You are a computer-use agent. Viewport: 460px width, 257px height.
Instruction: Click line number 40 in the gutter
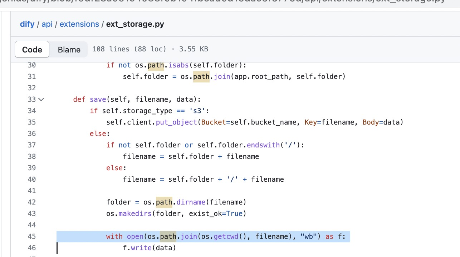click(x=31, y=179)
